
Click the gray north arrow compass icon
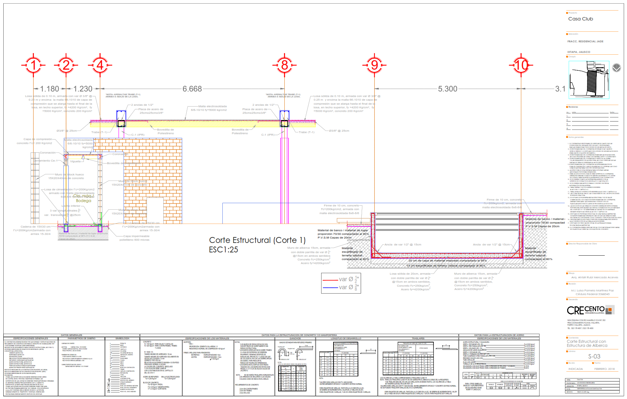tap(616, 68)
